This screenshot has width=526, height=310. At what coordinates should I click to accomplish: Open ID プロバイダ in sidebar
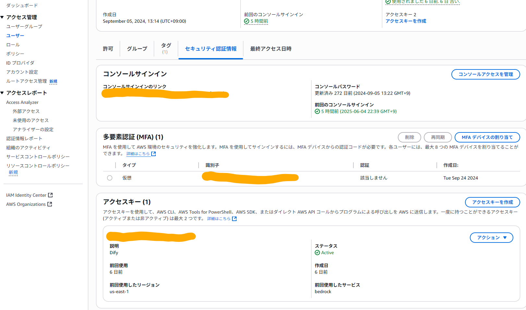tap(20, 63)
